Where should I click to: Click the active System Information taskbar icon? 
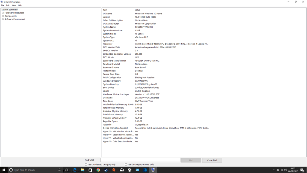(153, 170)
